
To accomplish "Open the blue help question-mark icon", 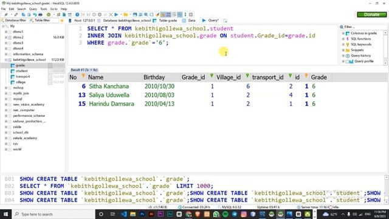I will point(77,15).
